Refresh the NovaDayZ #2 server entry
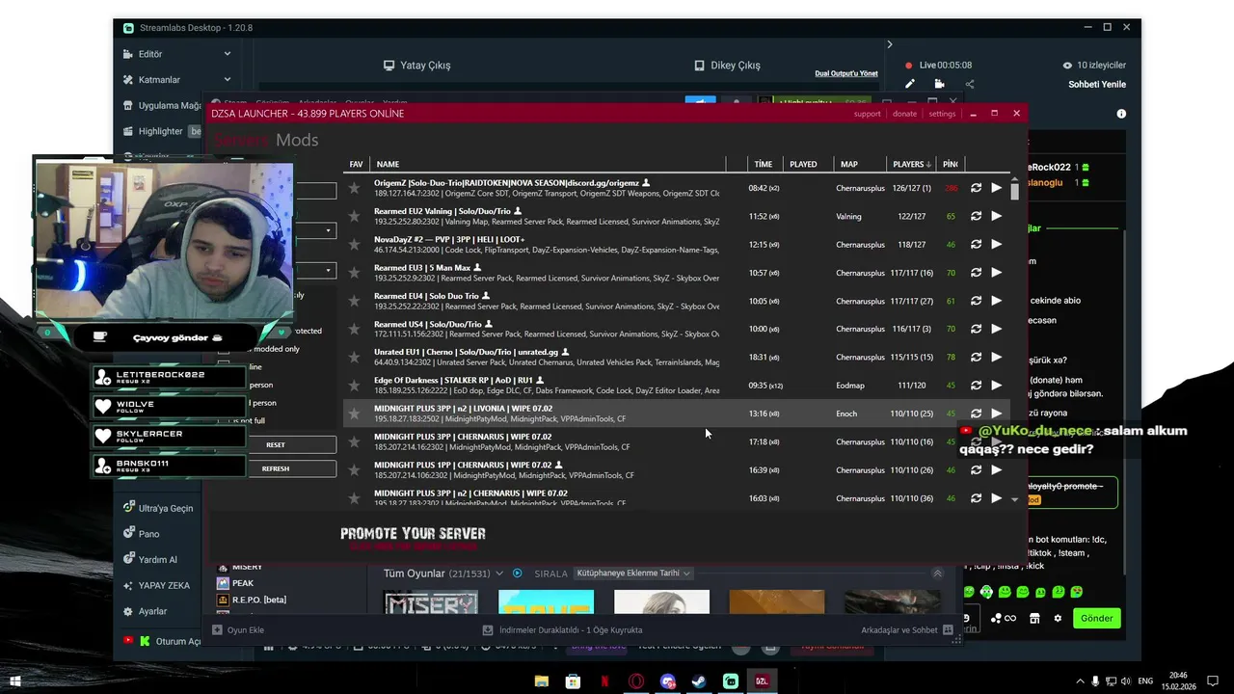Viewport: 1234px width, 694px height. pyautogui.click(x=976, y=245)
